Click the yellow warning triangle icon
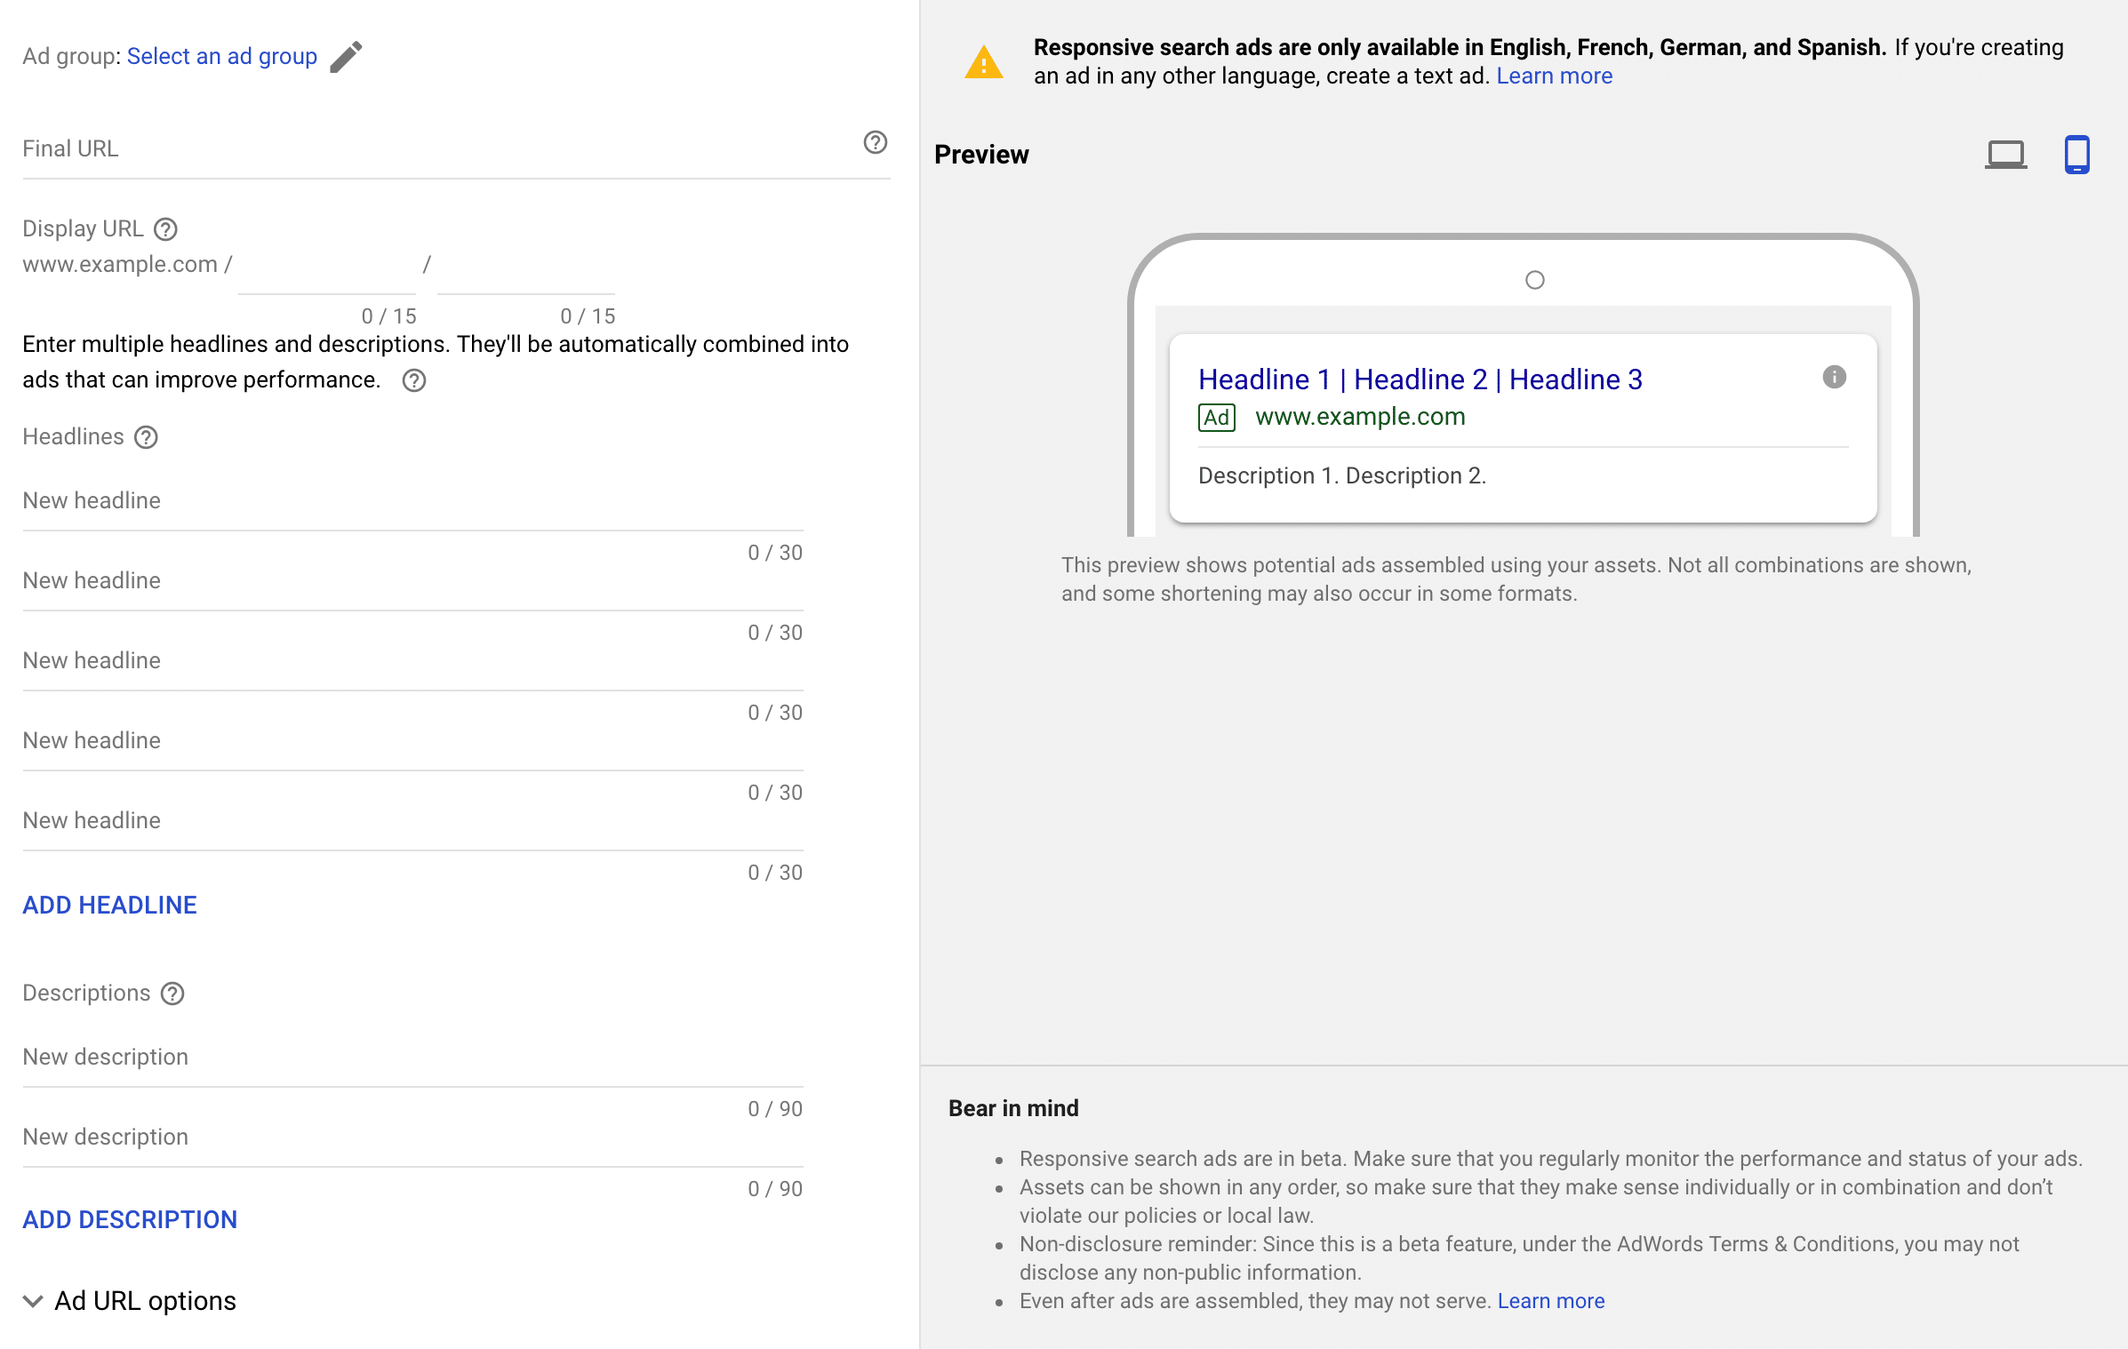The width and height of the screenshot is (2128, 1349). coord(984,62)
